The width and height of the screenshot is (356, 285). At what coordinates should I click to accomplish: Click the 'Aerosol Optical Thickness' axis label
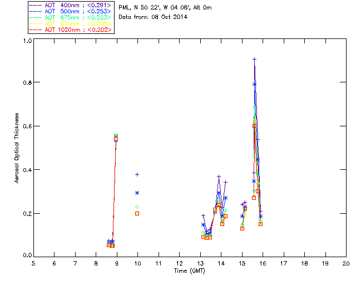coord(17,148)
